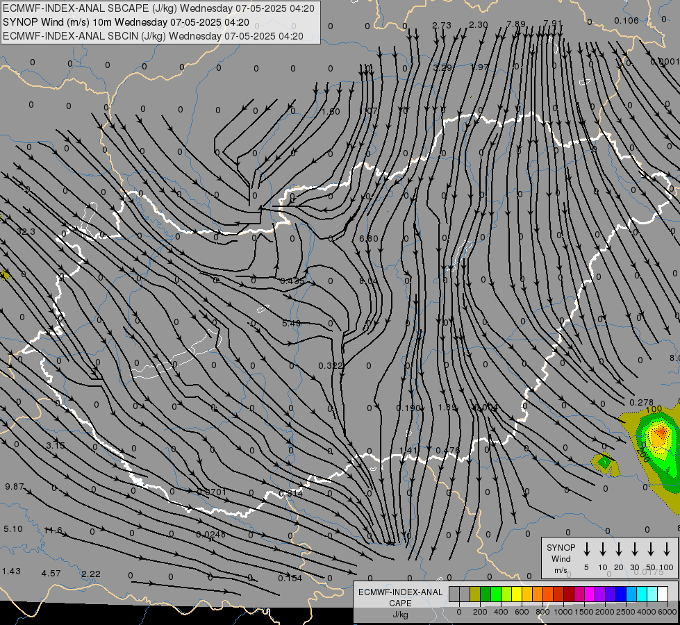Pick the orange swatch left of 800 tick
The width and height of the screenshot is (680, 625).
tap(538, 594)
